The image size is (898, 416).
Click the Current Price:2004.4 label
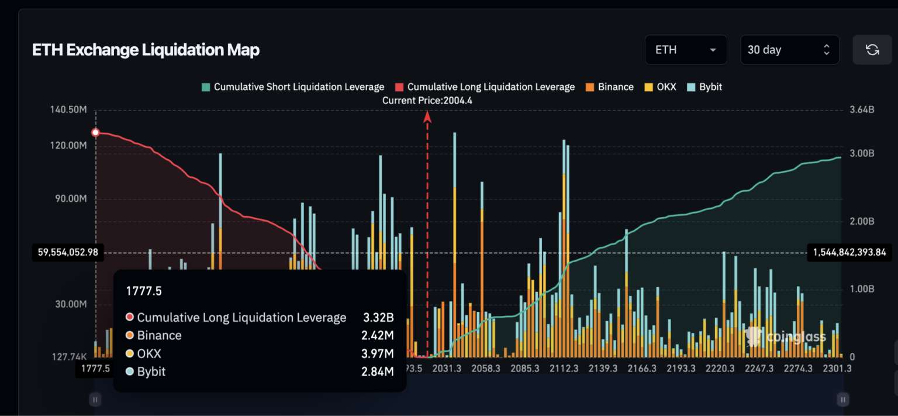click(x=427, y=100)
